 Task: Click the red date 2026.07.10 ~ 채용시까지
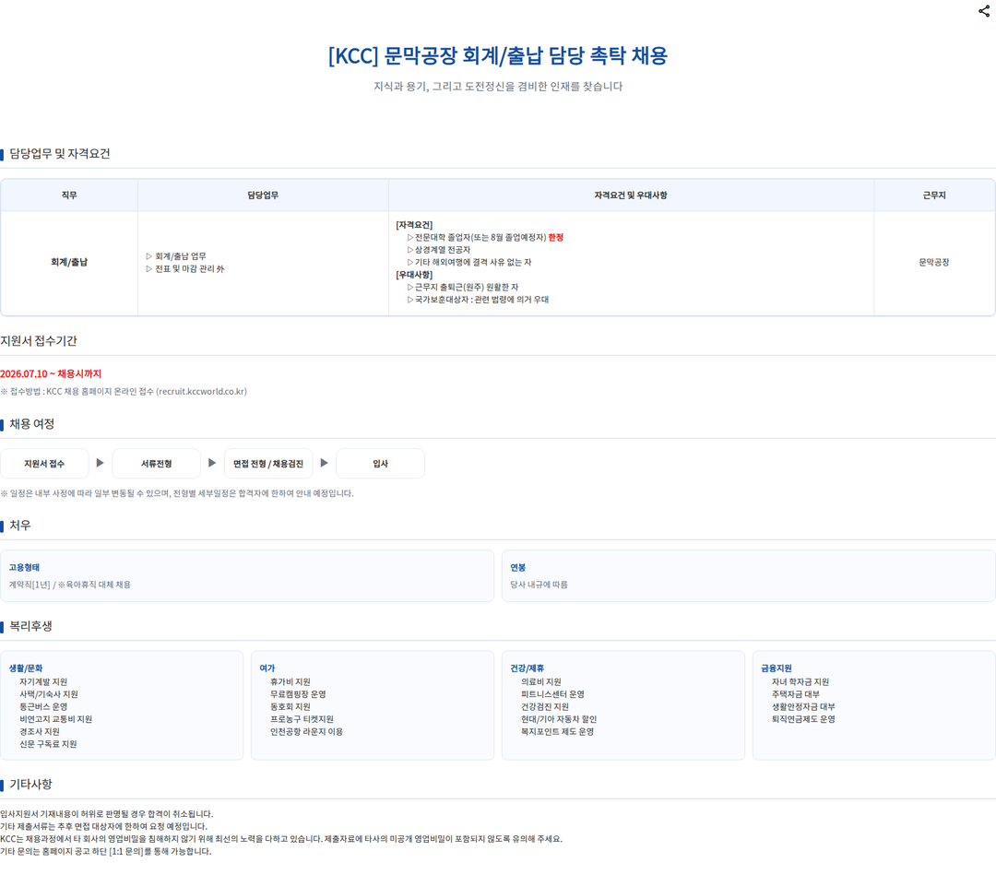coord(51,374)
